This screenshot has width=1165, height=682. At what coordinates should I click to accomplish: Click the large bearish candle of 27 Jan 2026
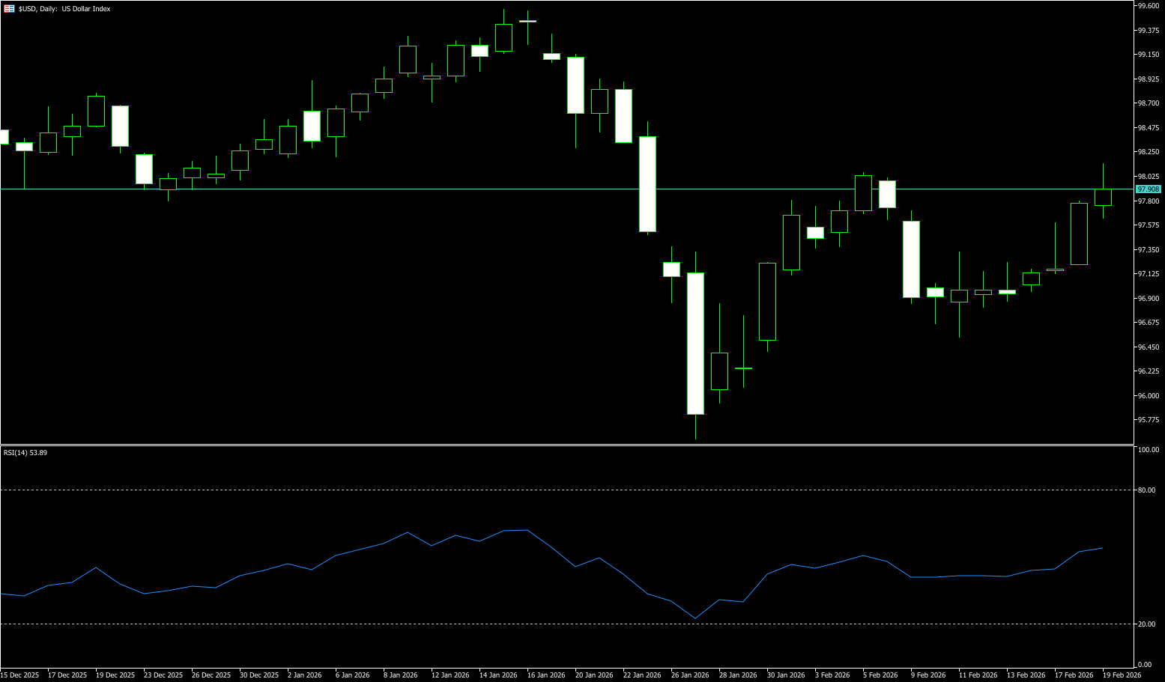pyautogui.click(x=695, y=344)
